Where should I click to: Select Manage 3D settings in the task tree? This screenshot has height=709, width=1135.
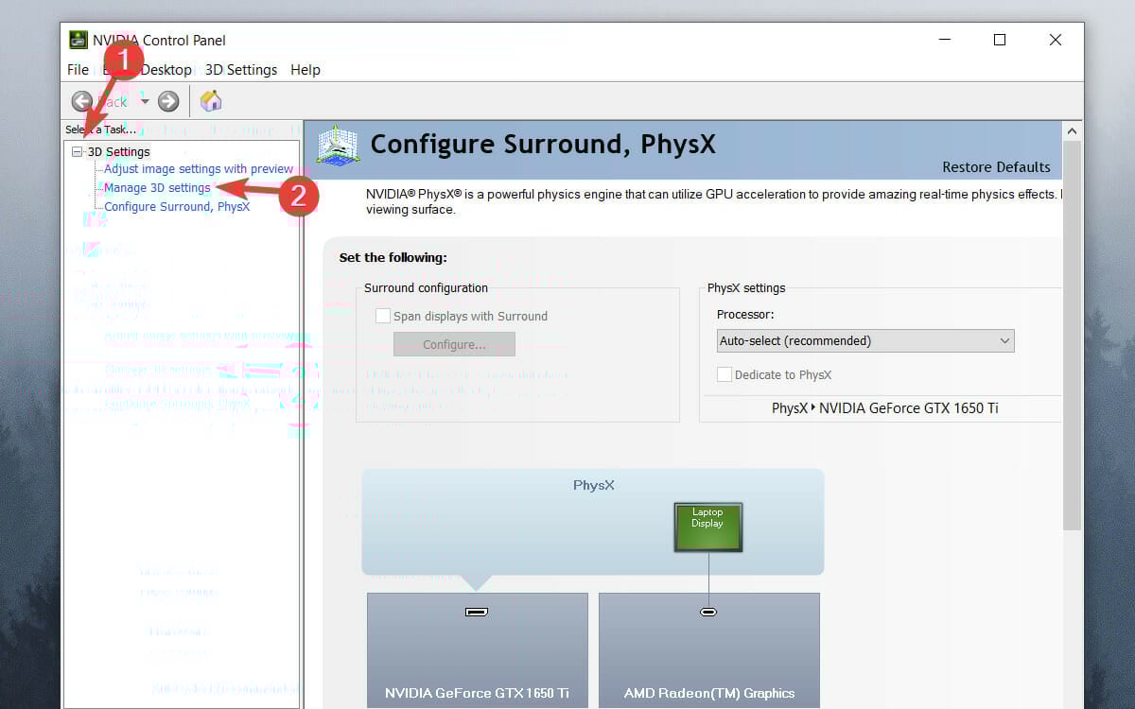coord(157,188)
